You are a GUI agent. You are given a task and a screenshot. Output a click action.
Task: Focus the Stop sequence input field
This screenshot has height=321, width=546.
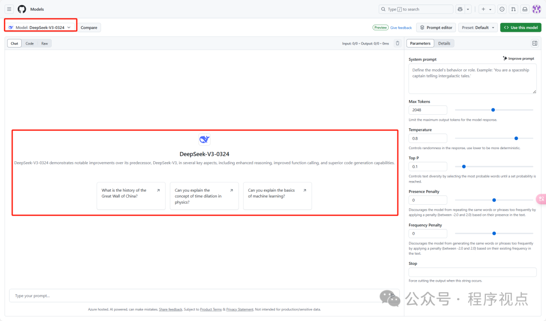tap(472, 272)
